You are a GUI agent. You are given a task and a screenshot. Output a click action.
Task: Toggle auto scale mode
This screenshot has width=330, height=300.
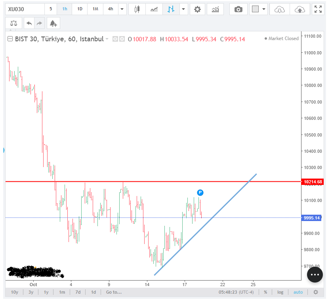(298, 292)
